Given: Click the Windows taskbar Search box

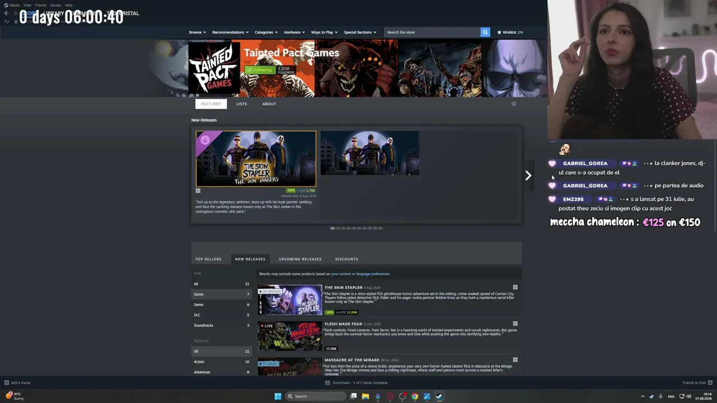Looking at the screenshot, I should click(315, 396).
